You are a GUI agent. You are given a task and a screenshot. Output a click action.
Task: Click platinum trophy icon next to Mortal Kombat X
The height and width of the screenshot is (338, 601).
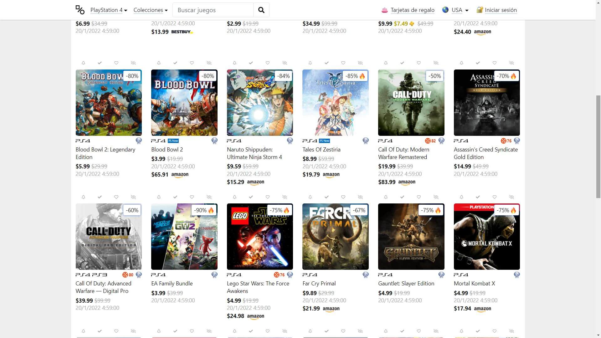(x=517, y=275)
